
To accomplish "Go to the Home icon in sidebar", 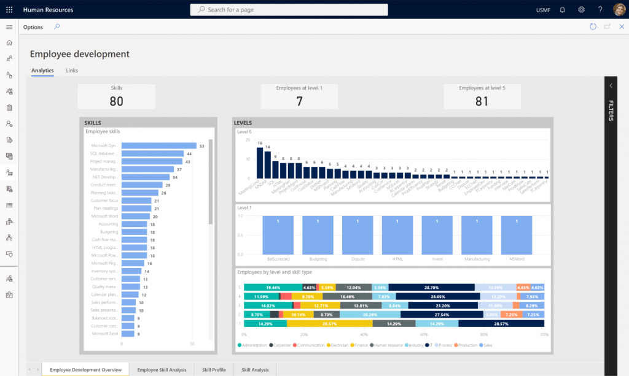I will click(x=9, y=43).
